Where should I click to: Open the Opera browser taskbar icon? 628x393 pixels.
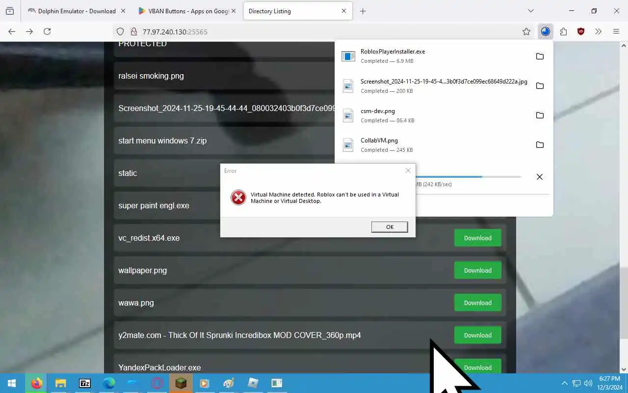[157, 383]
